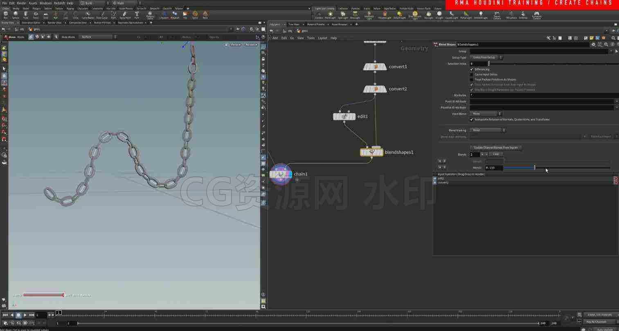Screen dimensions: 619x331
Task: Click the Clear blends button
Action: pos(496,154)
